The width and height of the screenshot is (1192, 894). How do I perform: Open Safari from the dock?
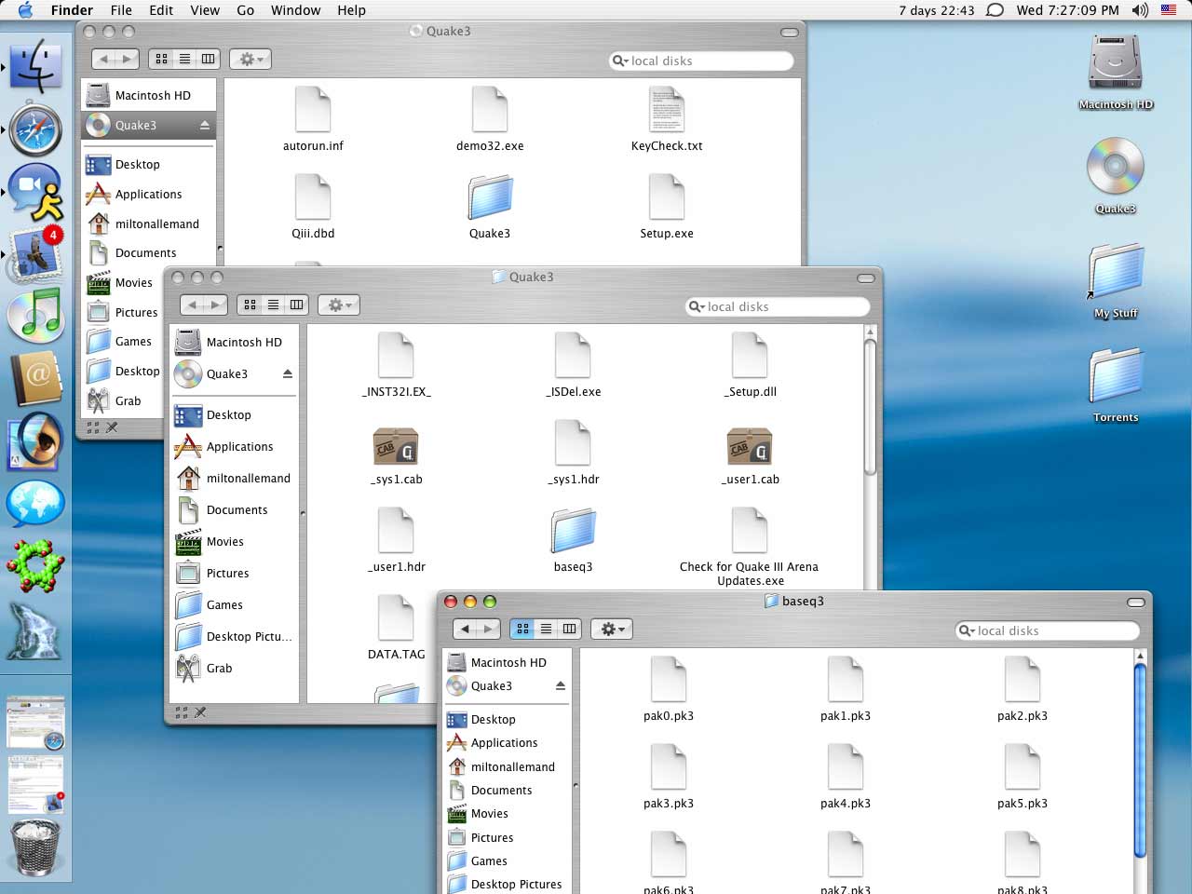[35, 129]
